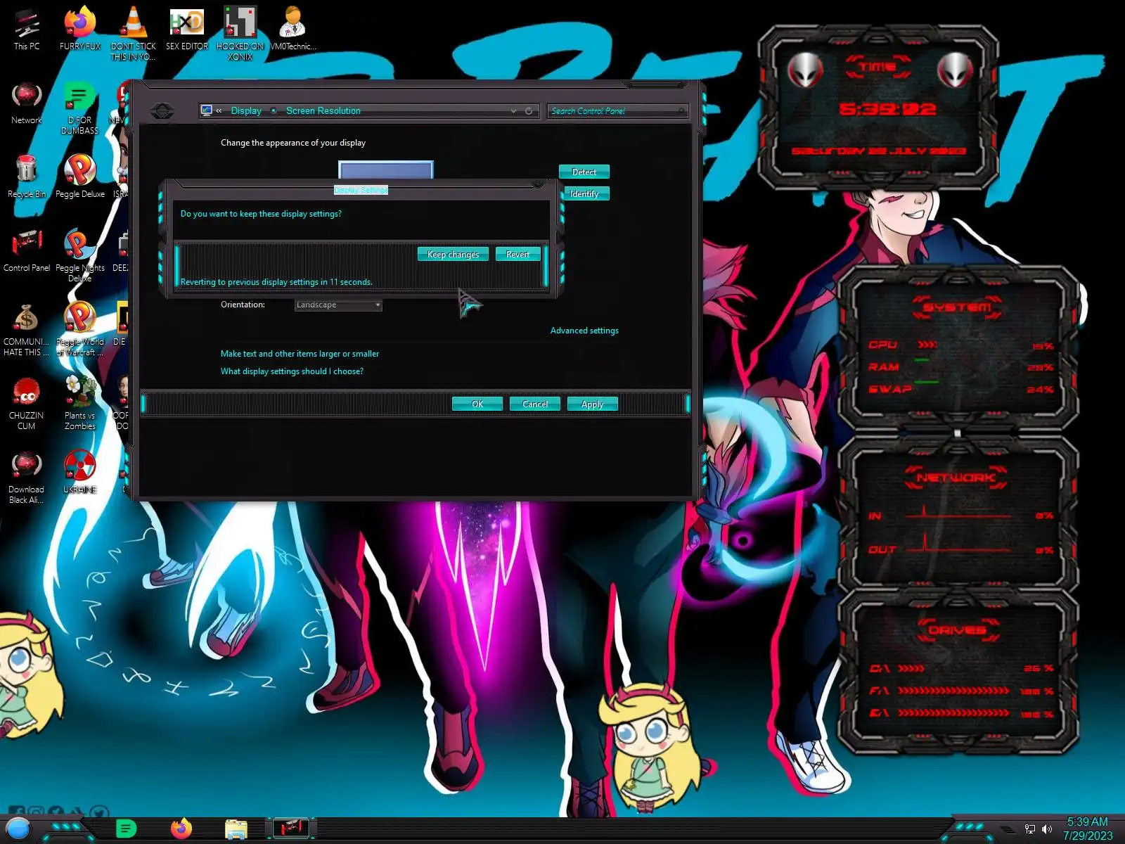Launch Plants vs Zombies
Viewport: 1125px width, 844px height.
(80, 403)
